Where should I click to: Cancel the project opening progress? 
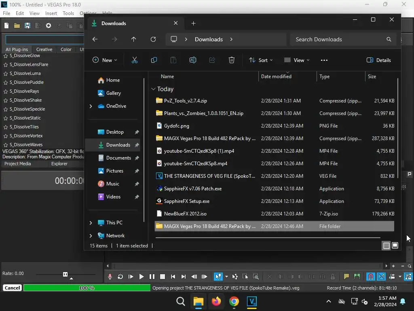pyautogui.click(x=12, y=288)
